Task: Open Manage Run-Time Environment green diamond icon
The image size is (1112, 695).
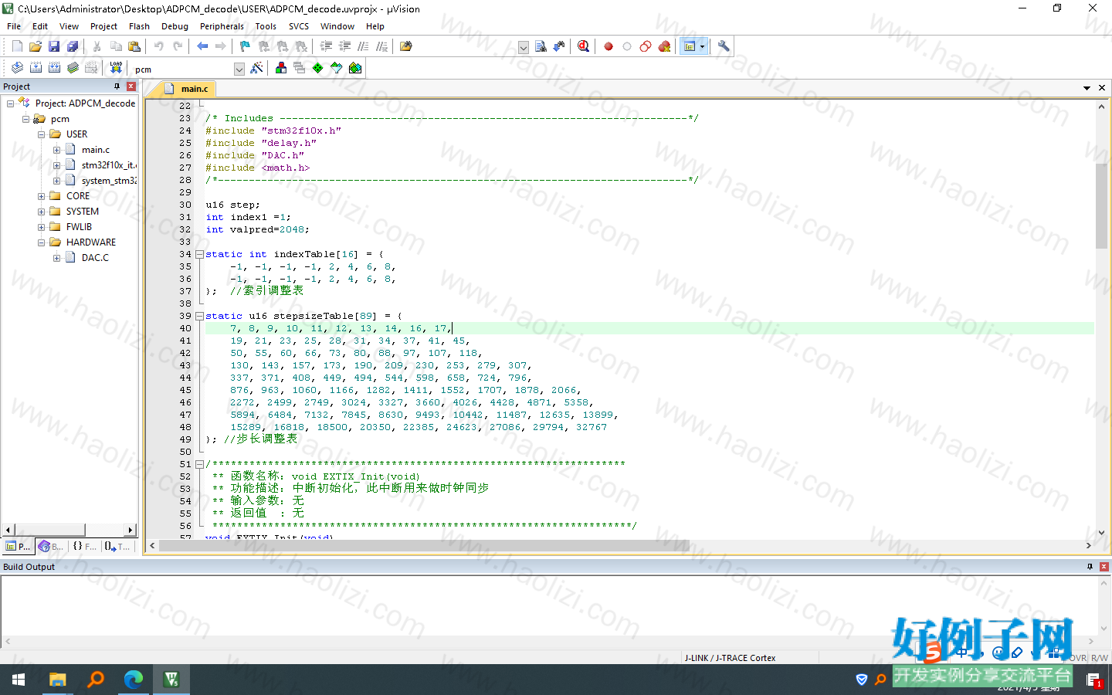Action: (318, 68)
